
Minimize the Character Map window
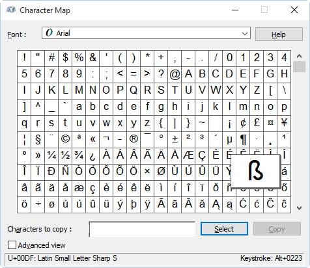point(235,10)
